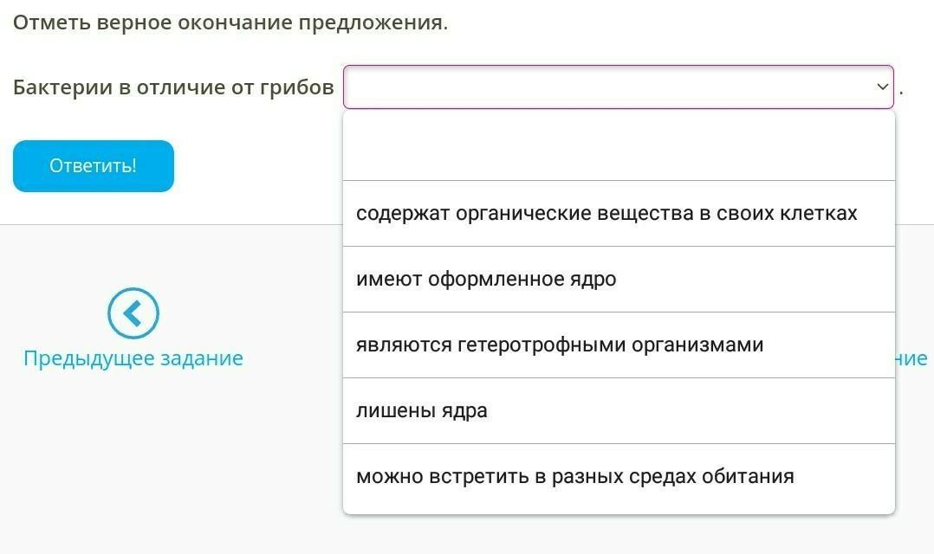Click the answer select box field
Image resolution: width=934 pixels, height=554 pixels.
(606, 87)
